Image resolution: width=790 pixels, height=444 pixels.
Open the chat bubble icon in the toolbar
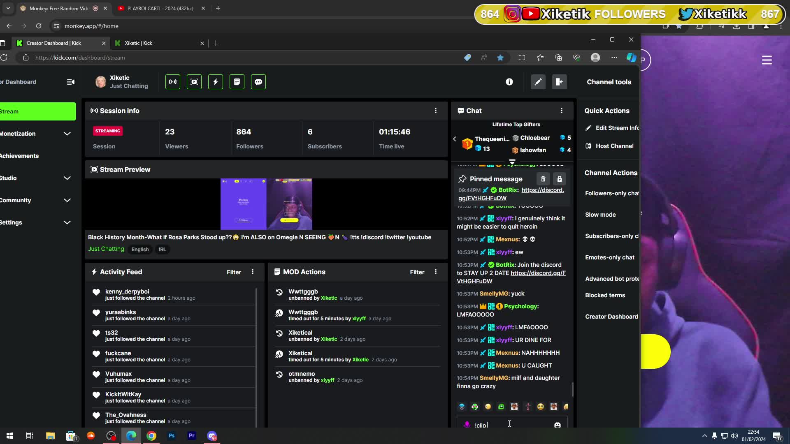(258, 82)
